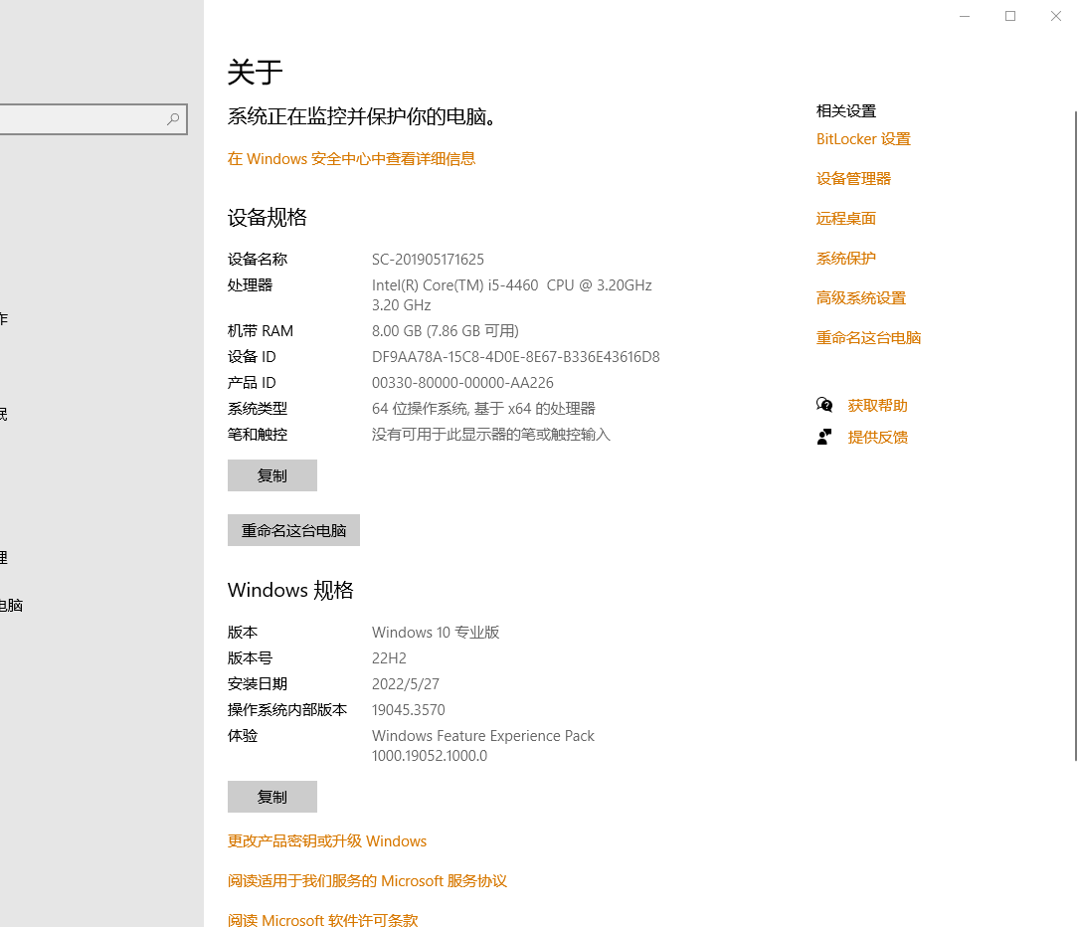Click the search magnifier icon
1079x927 pixels.
(x=173, y=119)
